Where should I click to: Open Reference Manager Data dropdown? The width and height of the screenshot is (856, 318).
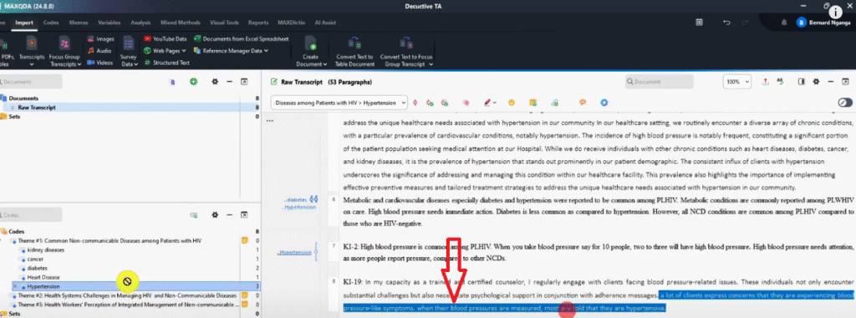(x=231, y=51)
